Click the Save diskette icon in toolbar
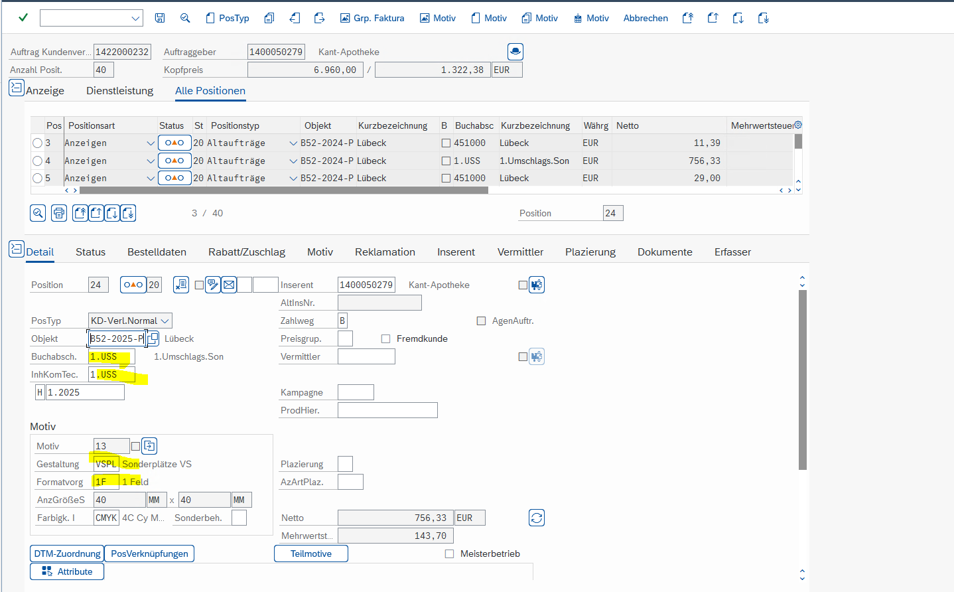This screenshot has width=954, height=592. 160,18
